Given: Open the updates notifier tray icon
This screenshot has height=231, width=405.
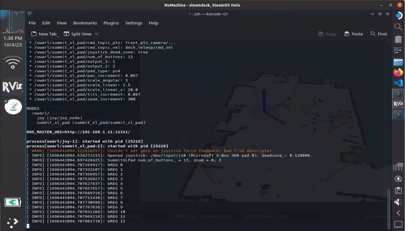Looking at the screenshot, I should coord(398,179).
